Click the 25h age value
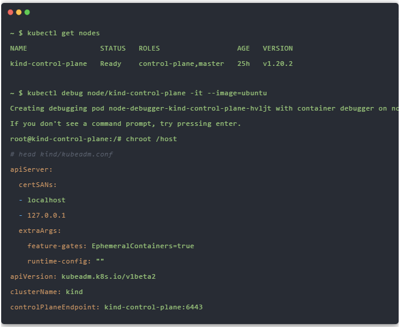The height and width of the screenshot is (327, 401). pos(244,64)
